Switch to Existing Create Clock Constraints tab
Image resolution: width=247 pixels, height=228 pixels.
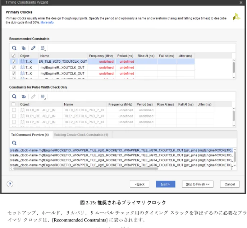click(x=81, y=135)
